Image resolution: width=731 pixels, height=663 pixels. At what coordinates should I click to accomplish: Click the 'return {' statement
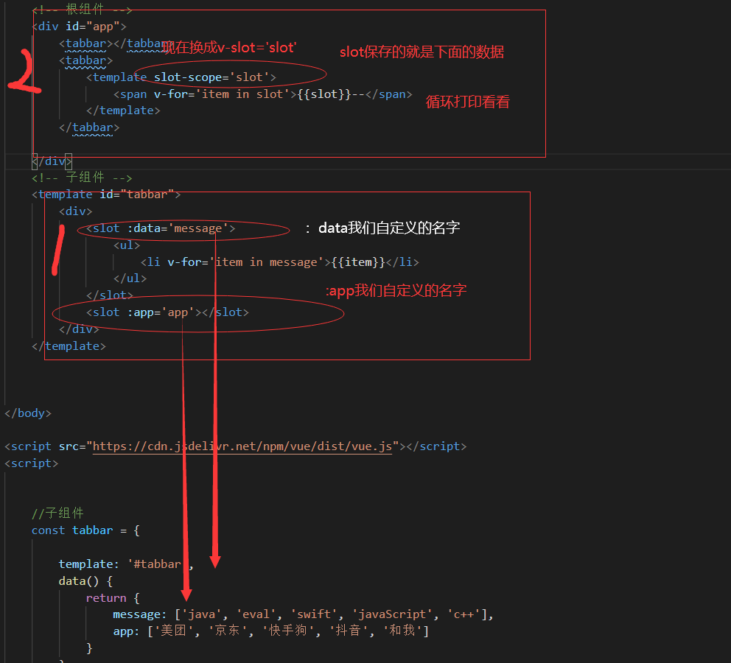pos(113,597)
